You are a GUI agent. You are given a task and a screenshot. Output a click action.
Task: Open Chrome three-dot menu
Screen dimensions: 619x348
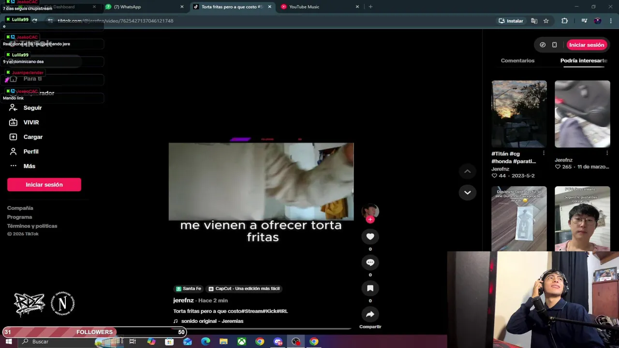(x=610, y=21)
